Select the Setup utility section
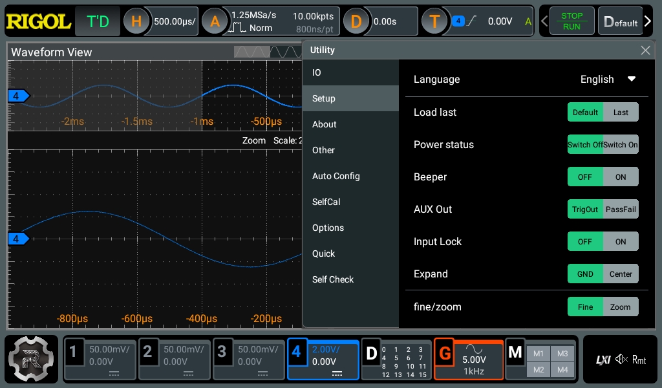This screenshot has height=388, width=662. (x=350, y=98)
